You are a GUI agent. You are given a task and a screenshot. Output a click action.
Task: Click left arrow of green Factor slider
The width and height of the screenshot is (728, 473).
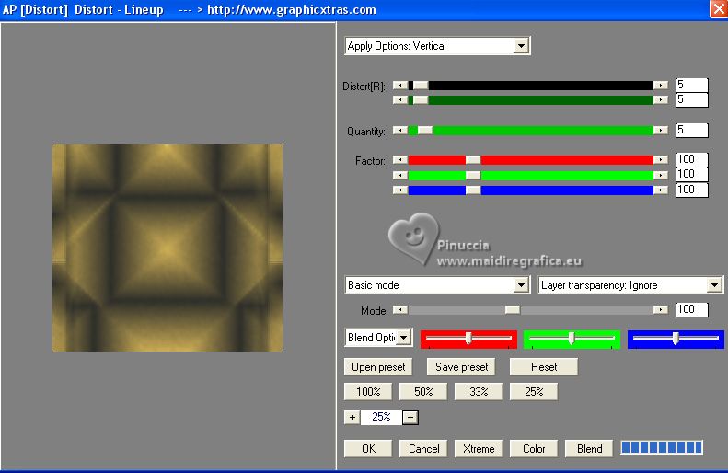click(400, 175)
